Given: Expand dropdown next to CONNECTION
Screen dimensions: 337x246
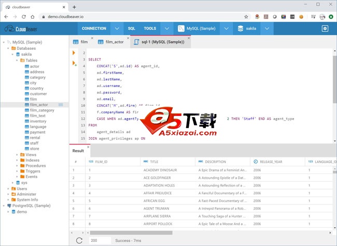Looking at the screenshot, I should (117, 28).
